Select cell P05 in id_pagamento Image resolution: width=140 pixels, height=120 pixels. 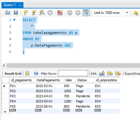(x=22, y=106)
